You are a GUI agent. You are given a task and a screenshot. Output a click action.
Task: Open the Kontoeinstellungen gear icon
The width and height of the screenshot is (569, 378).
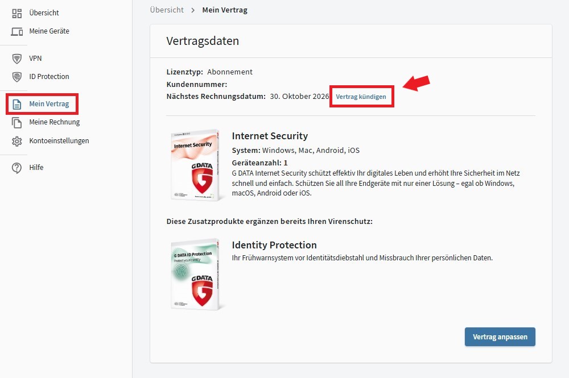click(16, 140)
